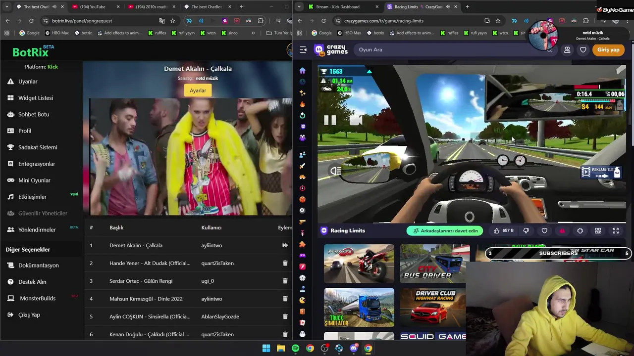634x356 pixels.
Task: Click the song video player in BotRix
Action: 191,157
